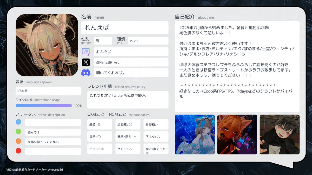Click the environment field showing PCVR
Image resolution: width=312 pixels, height=175 pixels.
[148, 41]
